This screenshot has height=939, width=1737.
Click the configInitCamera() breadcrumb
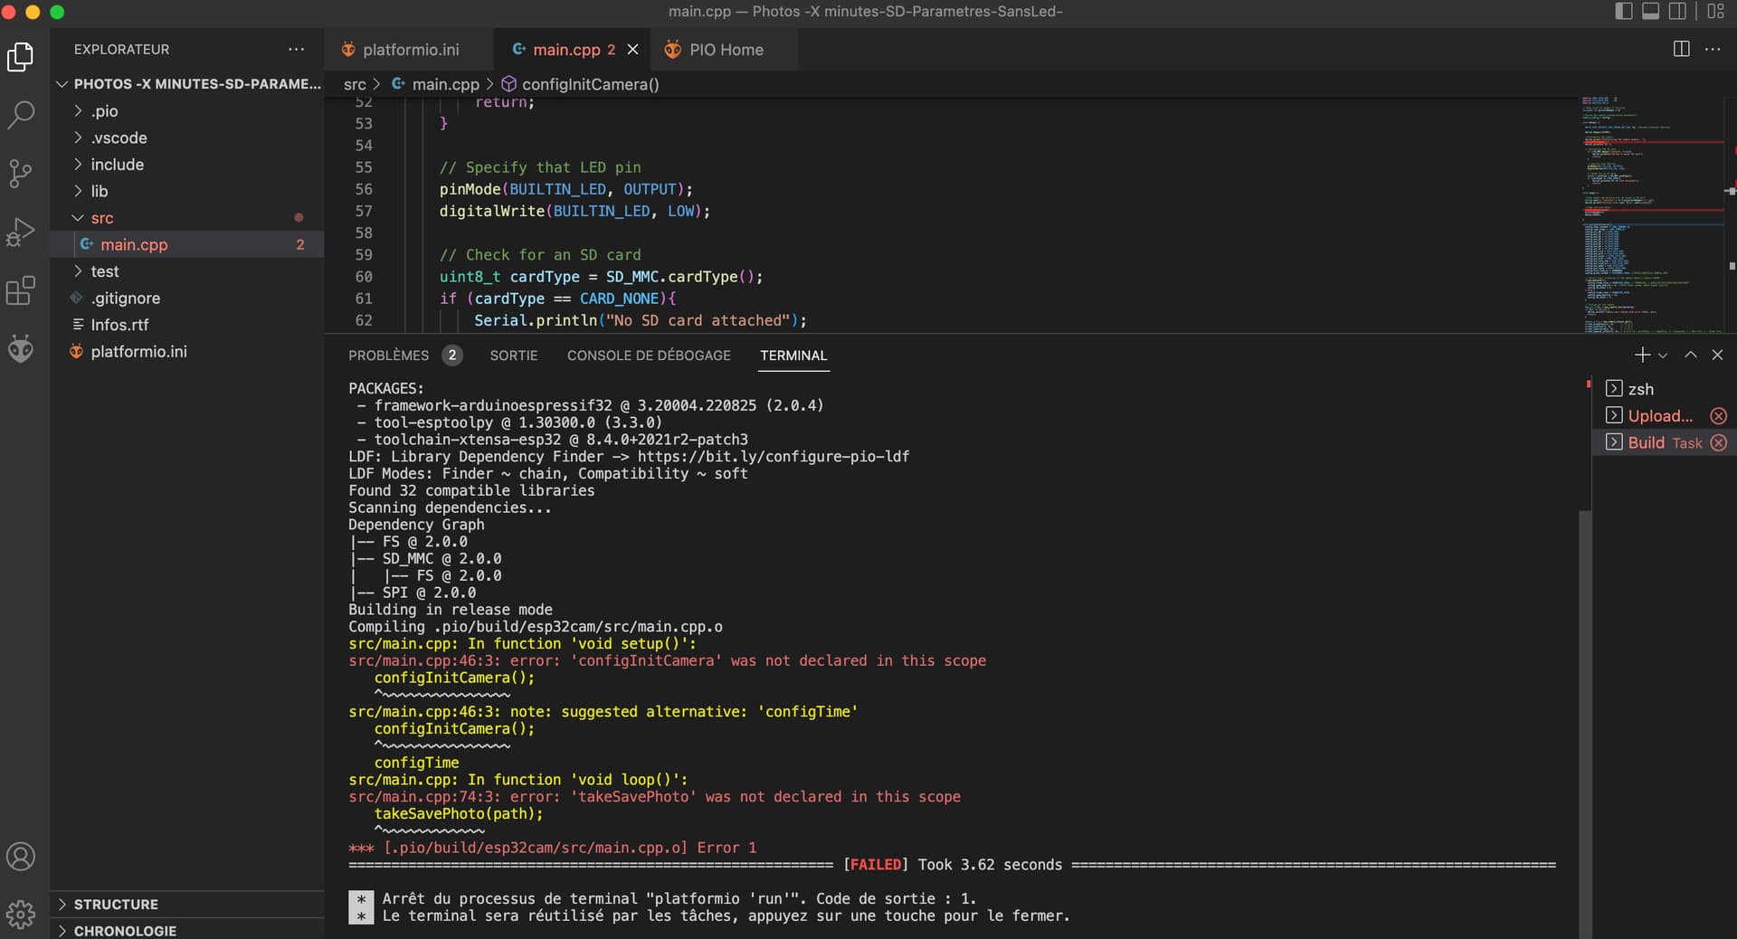tap(590, 84)
